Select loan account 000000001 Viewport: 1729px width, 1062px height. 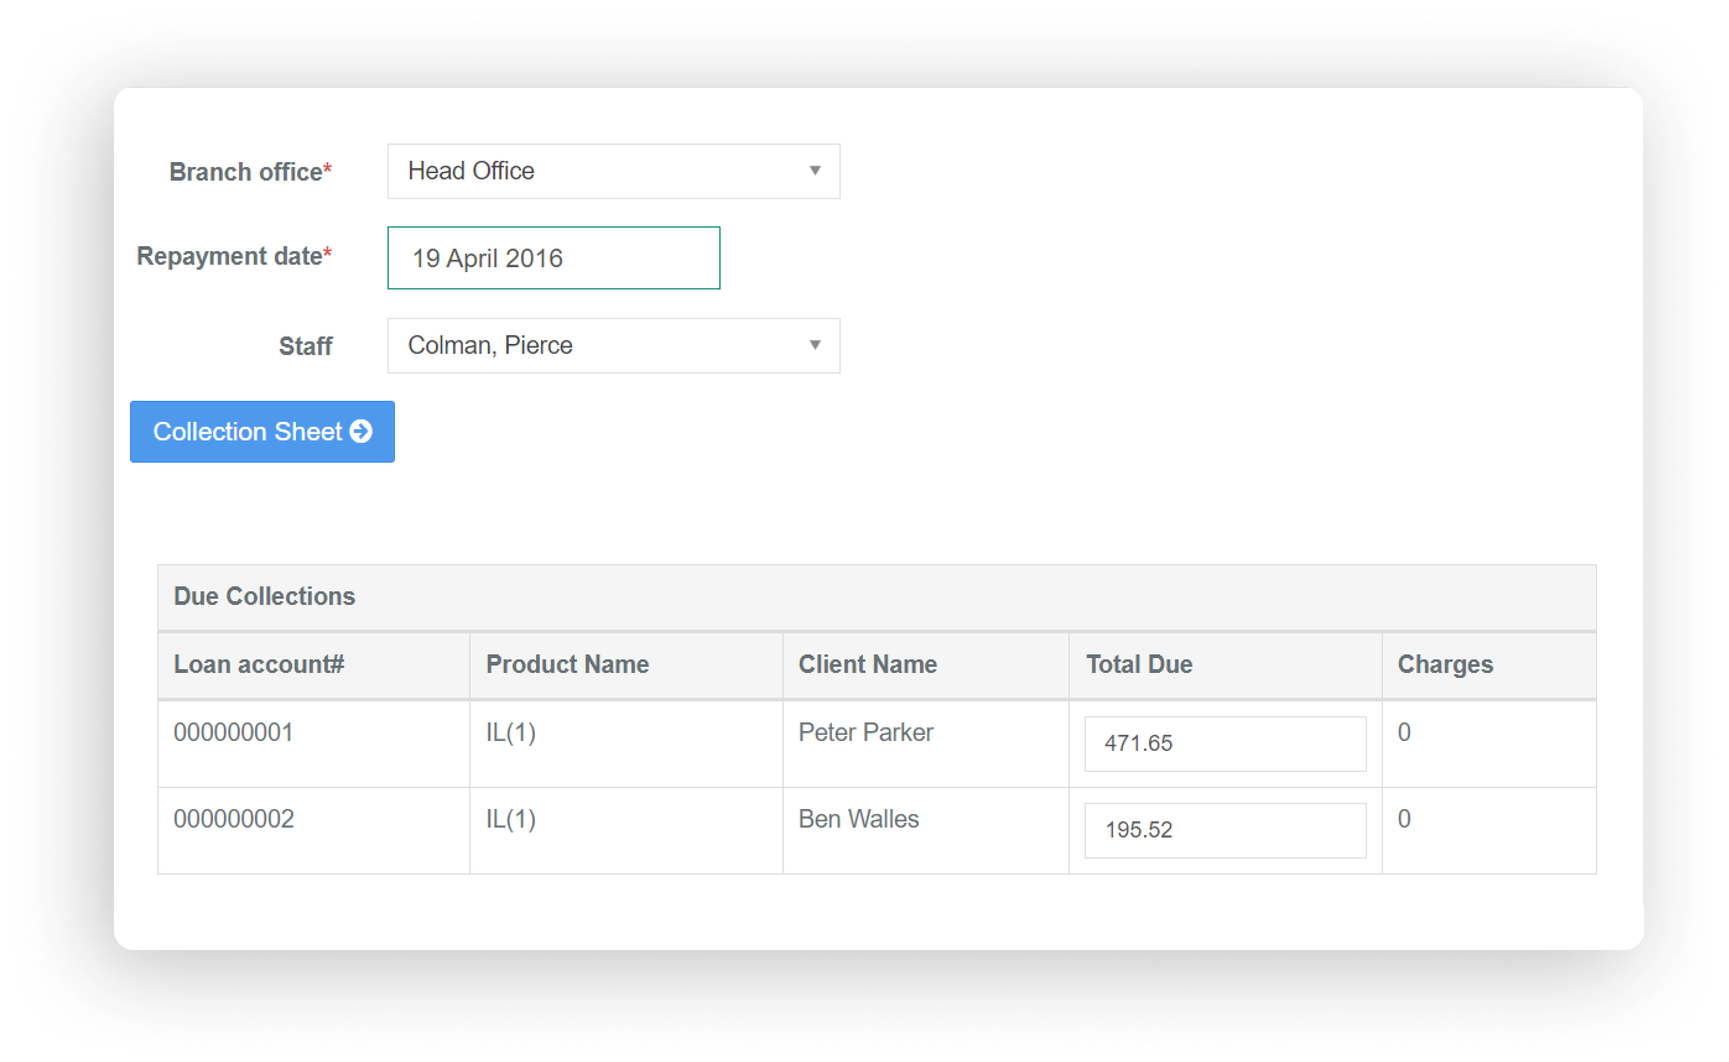click(x=233, y=732)
